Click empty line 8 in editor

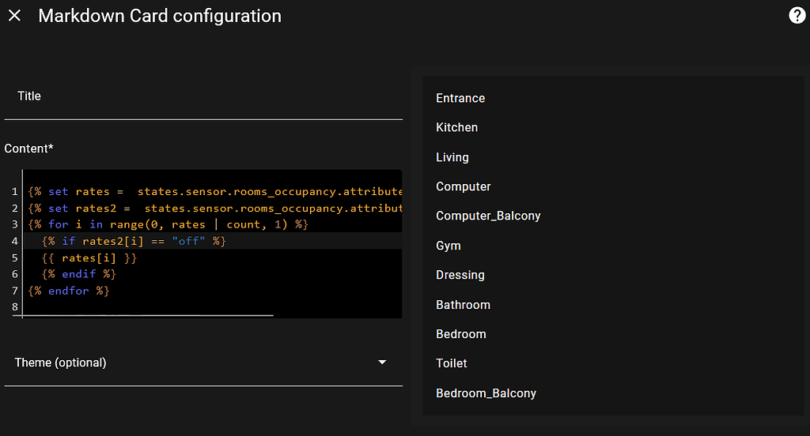(x=212, y=307)
